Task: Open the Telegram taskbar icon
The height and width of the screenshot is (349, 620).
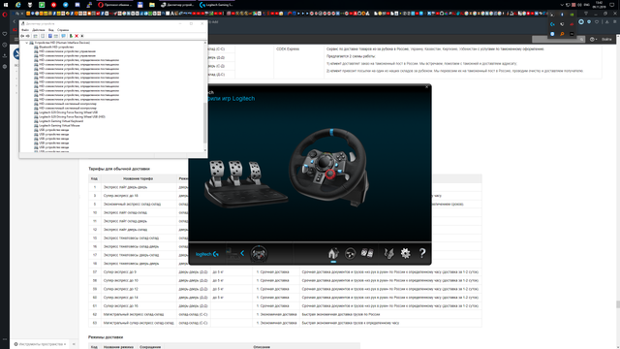Action: 65,5
